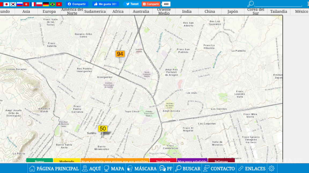
Task: Go to the CONTACTO page
Action: (x=219, y=168)
